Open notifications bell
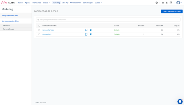 167,3
